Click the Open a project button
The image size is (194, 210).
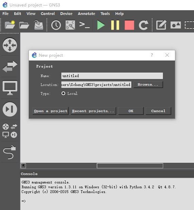click(x=51, y=111)
